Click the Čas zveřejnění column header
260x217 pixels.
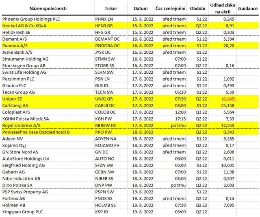171,8
